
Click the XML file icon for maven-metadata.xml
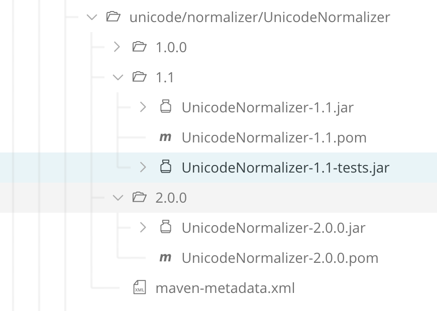pyautogui.click(x=140, y=287)
